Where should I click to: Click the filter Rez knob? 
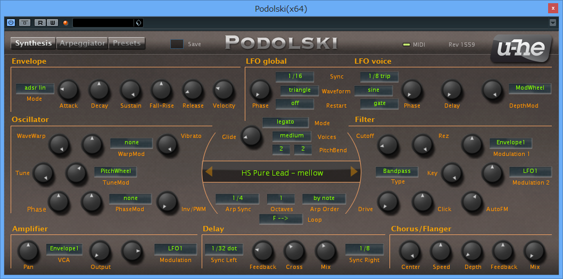[422, 144]
